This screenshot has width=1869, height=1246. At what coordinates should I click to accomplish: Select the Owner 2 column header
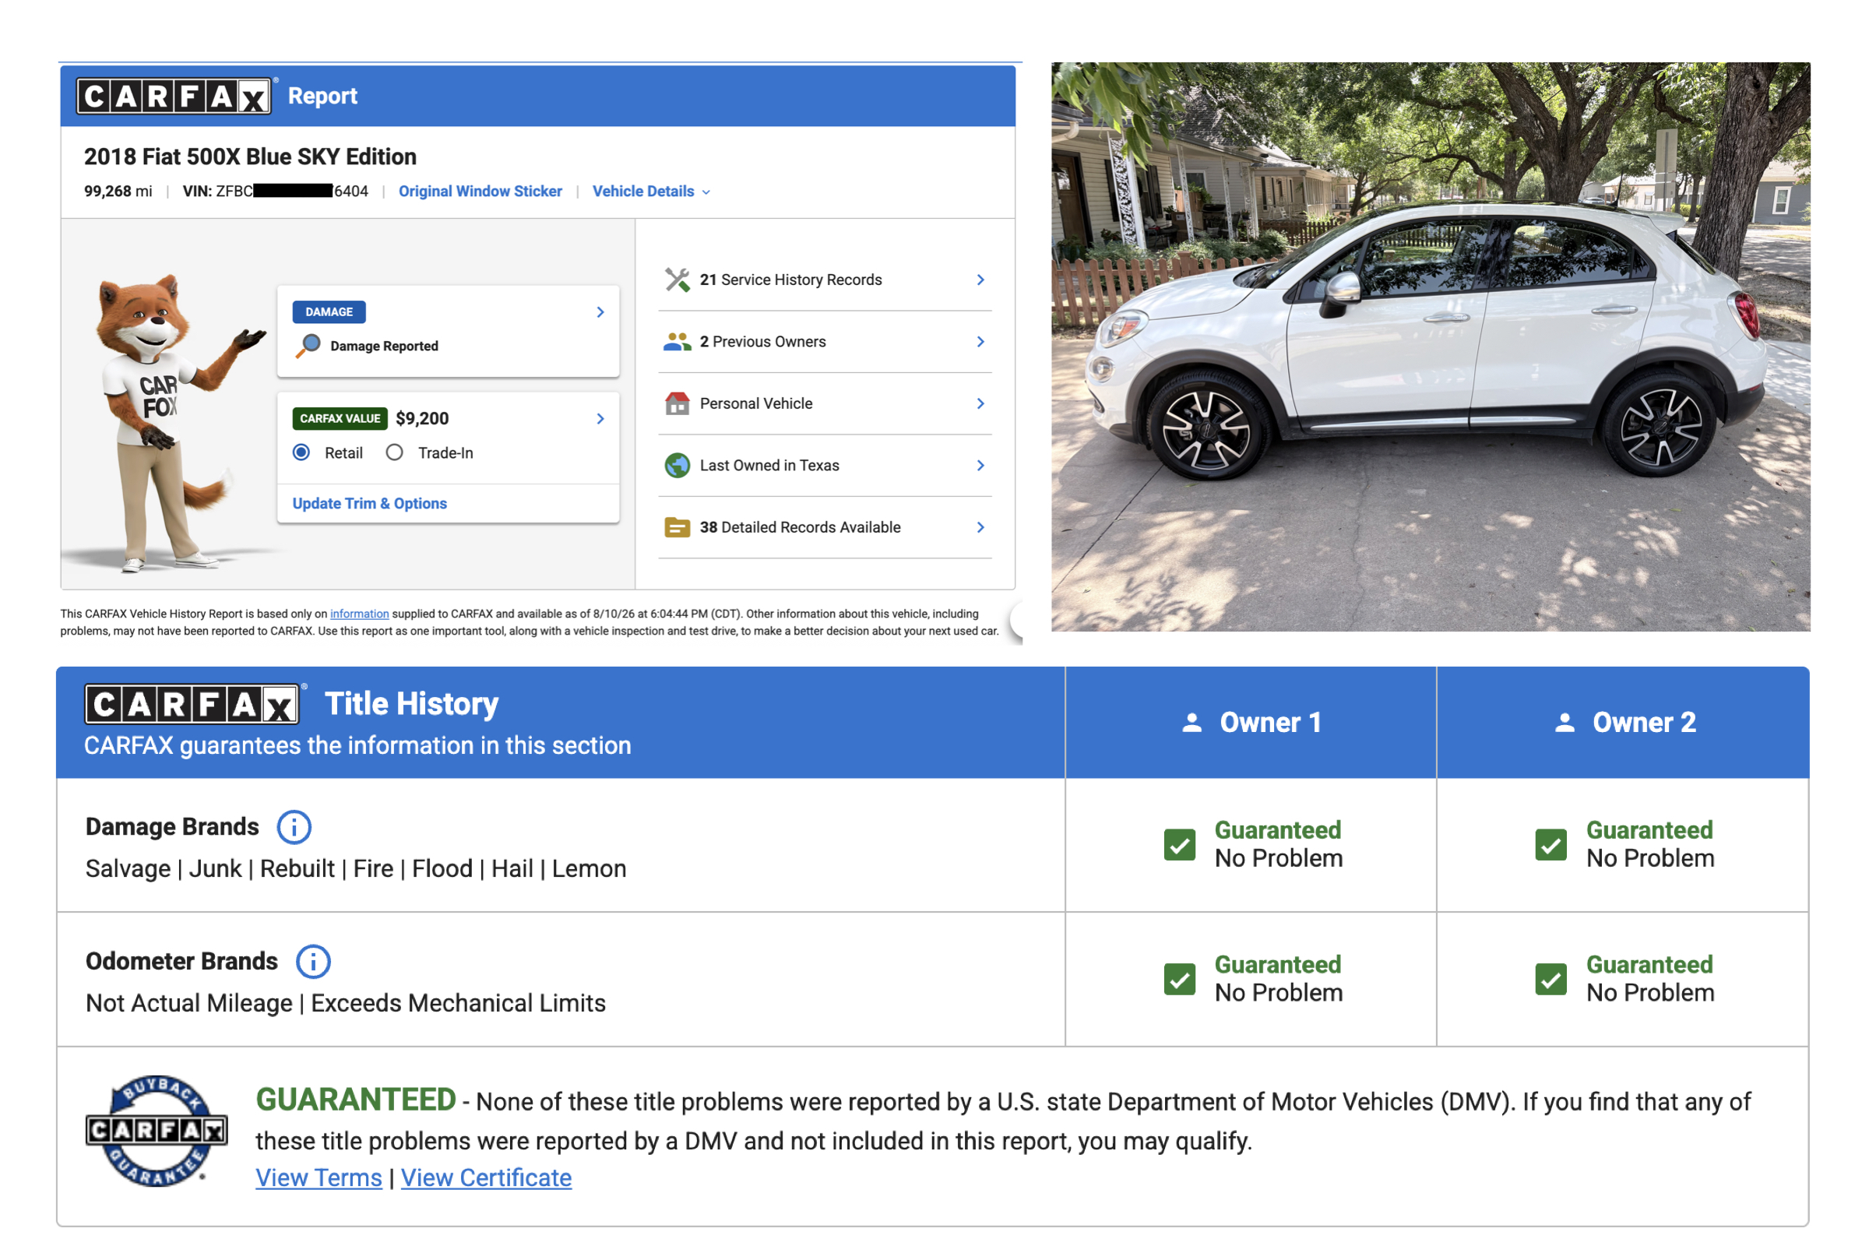point(1624,723)
